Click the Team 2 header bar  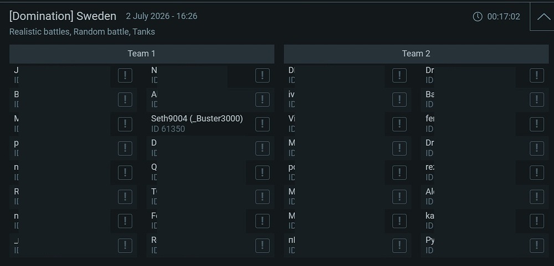click(416, 54)
